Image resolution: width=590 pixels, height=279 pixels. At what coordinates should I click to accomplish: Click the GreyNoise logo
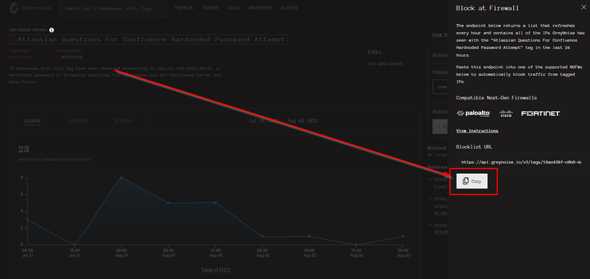click(x=30, y=8)
